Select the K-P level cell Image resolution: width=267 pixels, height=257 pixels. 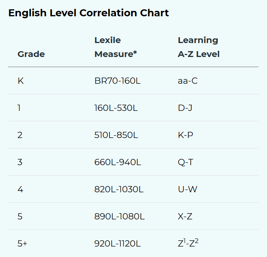point(186,135)
